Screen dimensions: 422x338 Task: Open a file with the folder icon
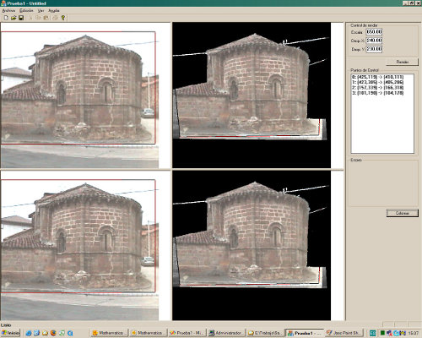[14, 18]
